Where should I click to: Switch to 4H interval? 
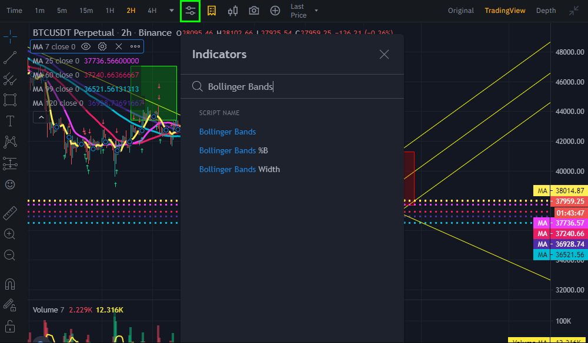pyautogui.click(x=152, y=11)
